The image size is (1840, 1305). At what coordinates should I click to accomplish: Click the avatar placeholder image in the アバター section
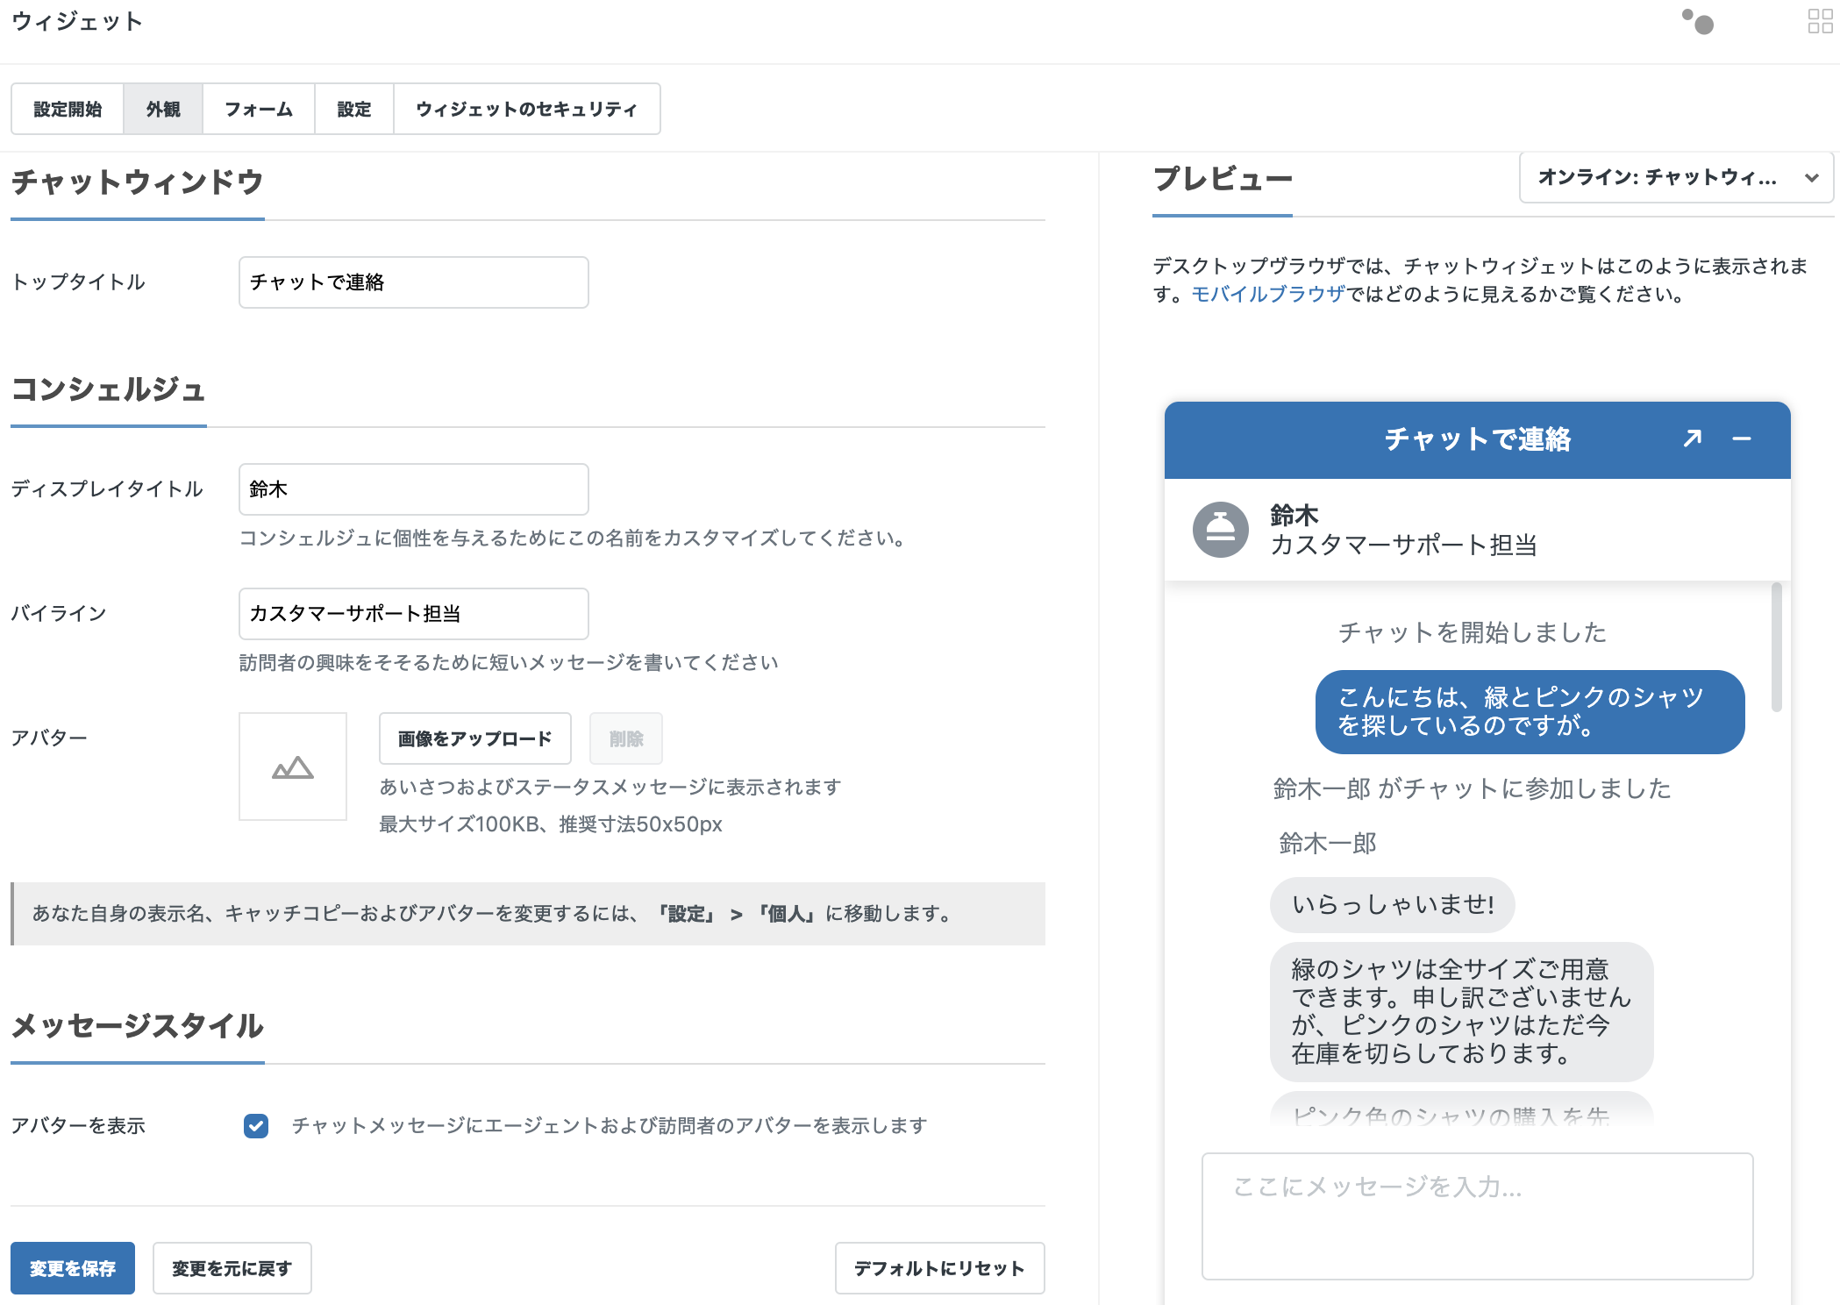click(x=292, y=767)
